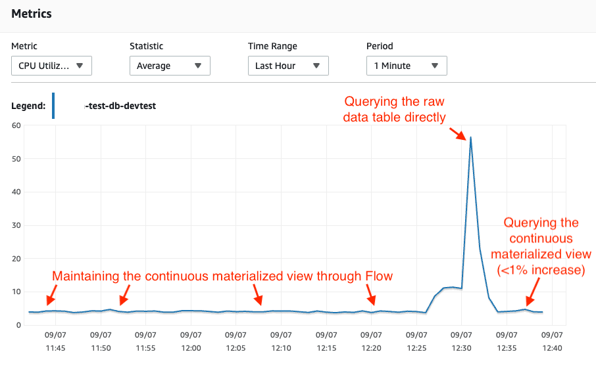596x375 pixels.
Task: Click the Statistic field label
Action: tap(146, 47)
